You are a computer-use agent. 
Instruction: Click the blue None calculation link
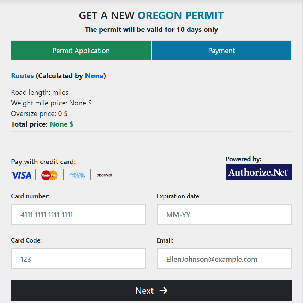click(94, 76)
